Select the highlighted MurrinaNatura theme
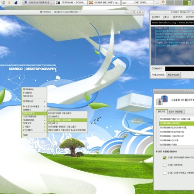 point(177,123)
